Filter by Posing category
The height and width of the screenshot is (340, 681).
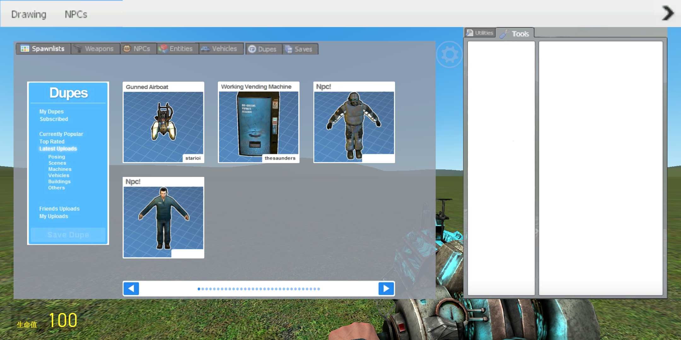pos(56,157)
